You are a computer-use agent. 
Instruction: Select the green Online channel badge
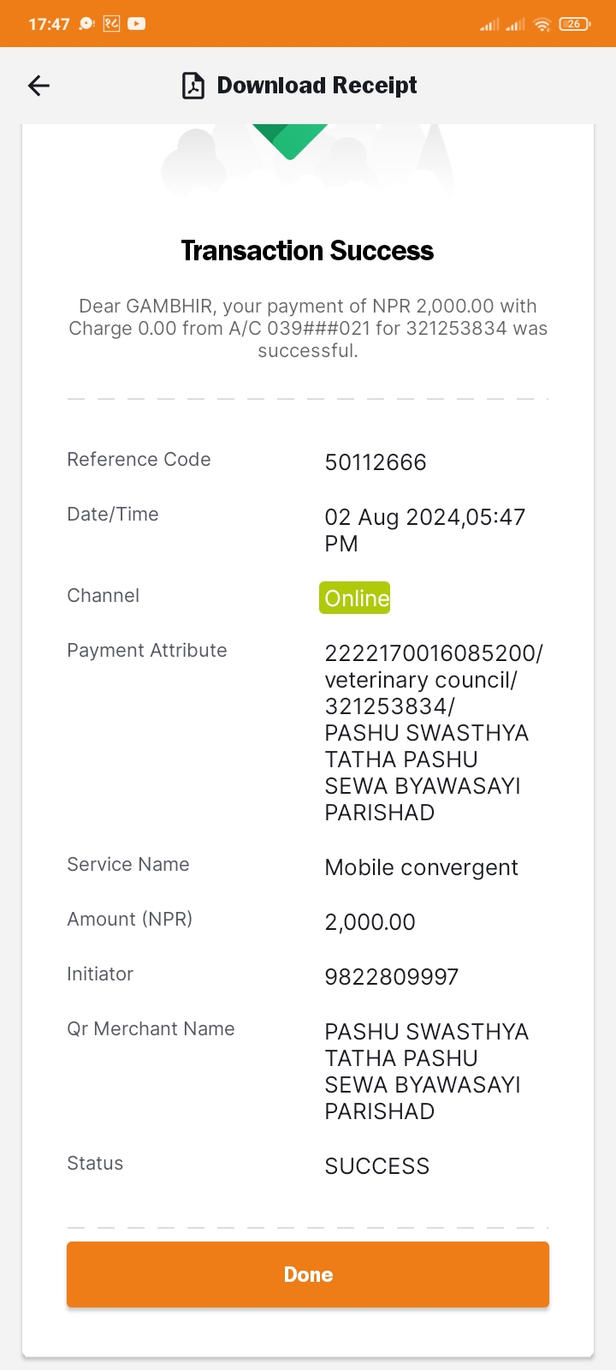[x=355, y=598]
